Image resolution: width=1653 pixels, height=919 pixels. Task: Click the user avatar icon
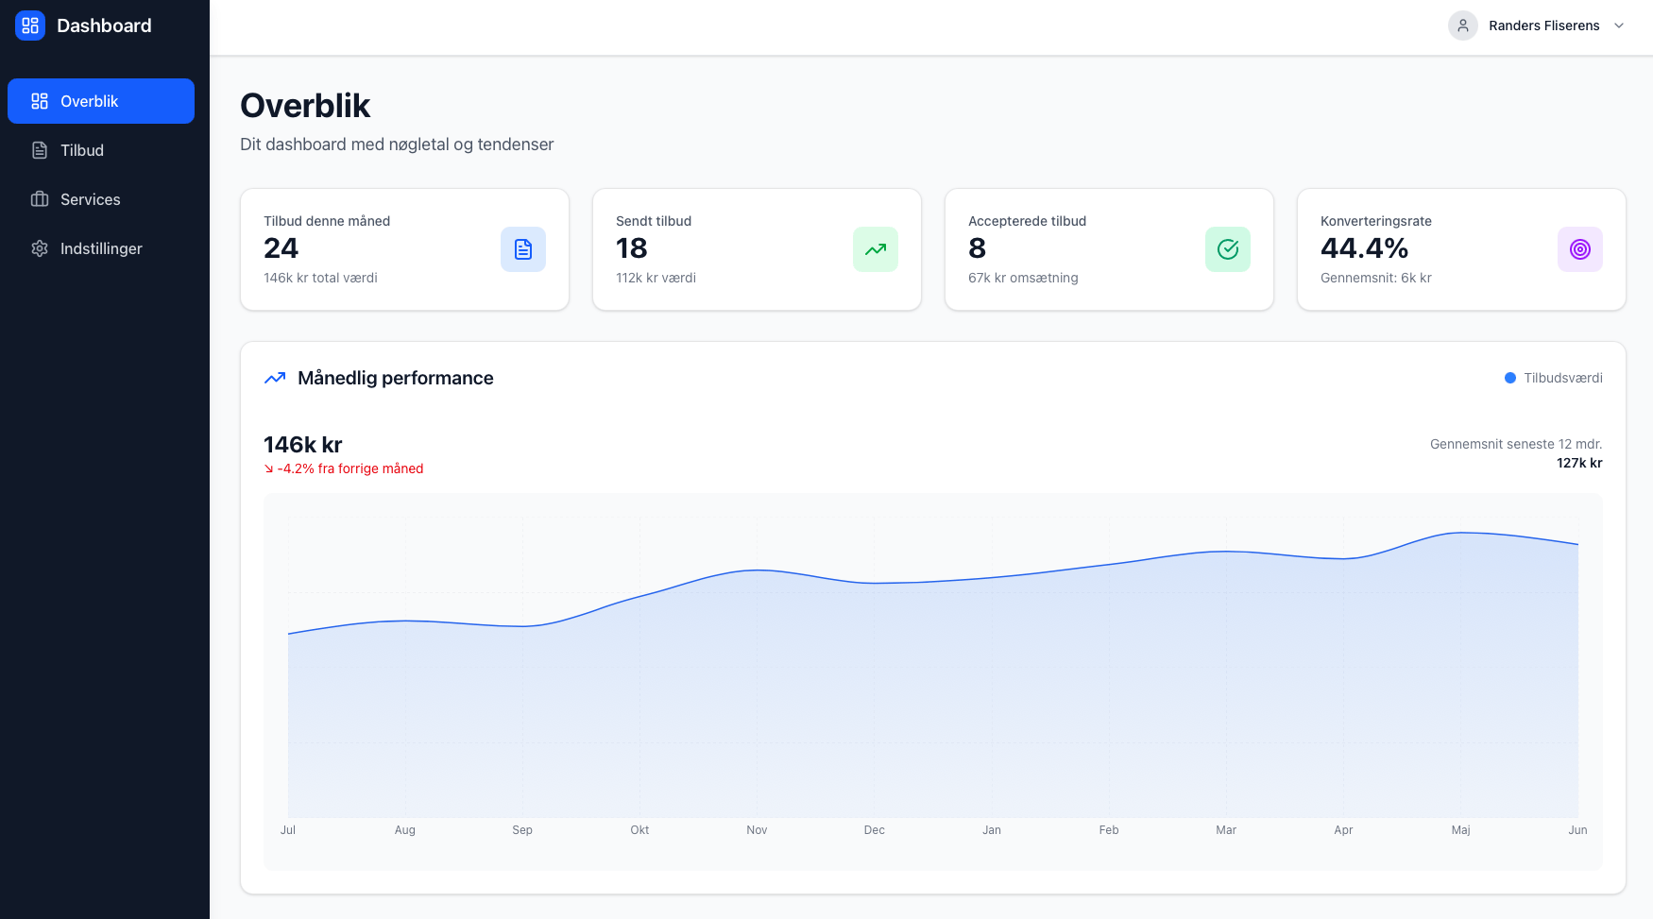[1463, 26]
